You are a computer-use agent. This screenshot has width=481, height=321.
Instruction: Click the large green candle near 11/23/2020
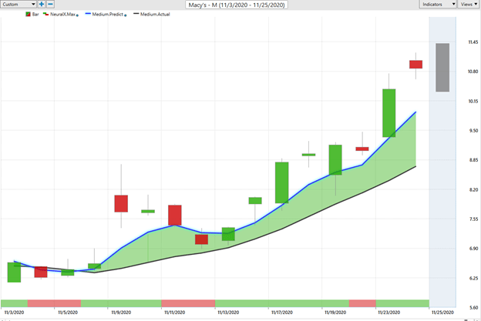point(389,112)
